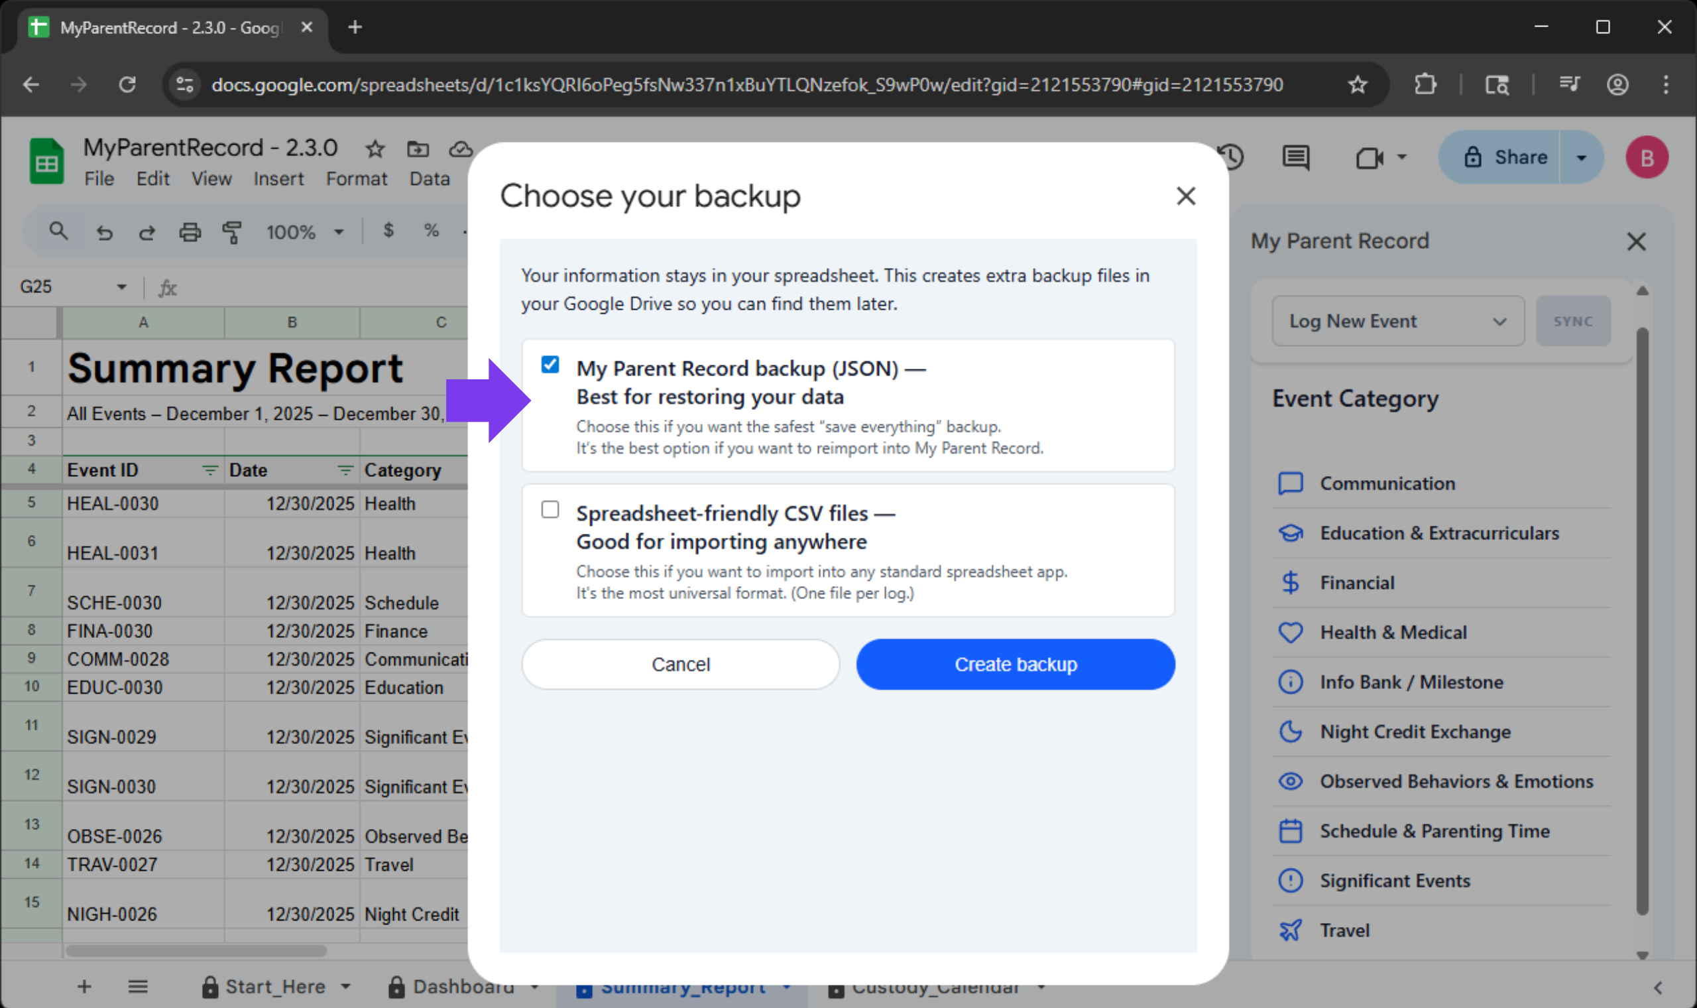Expand the Share options dropdown arrow
This screenshot has height=1008, width=1697.
[x=1582, y=158]
